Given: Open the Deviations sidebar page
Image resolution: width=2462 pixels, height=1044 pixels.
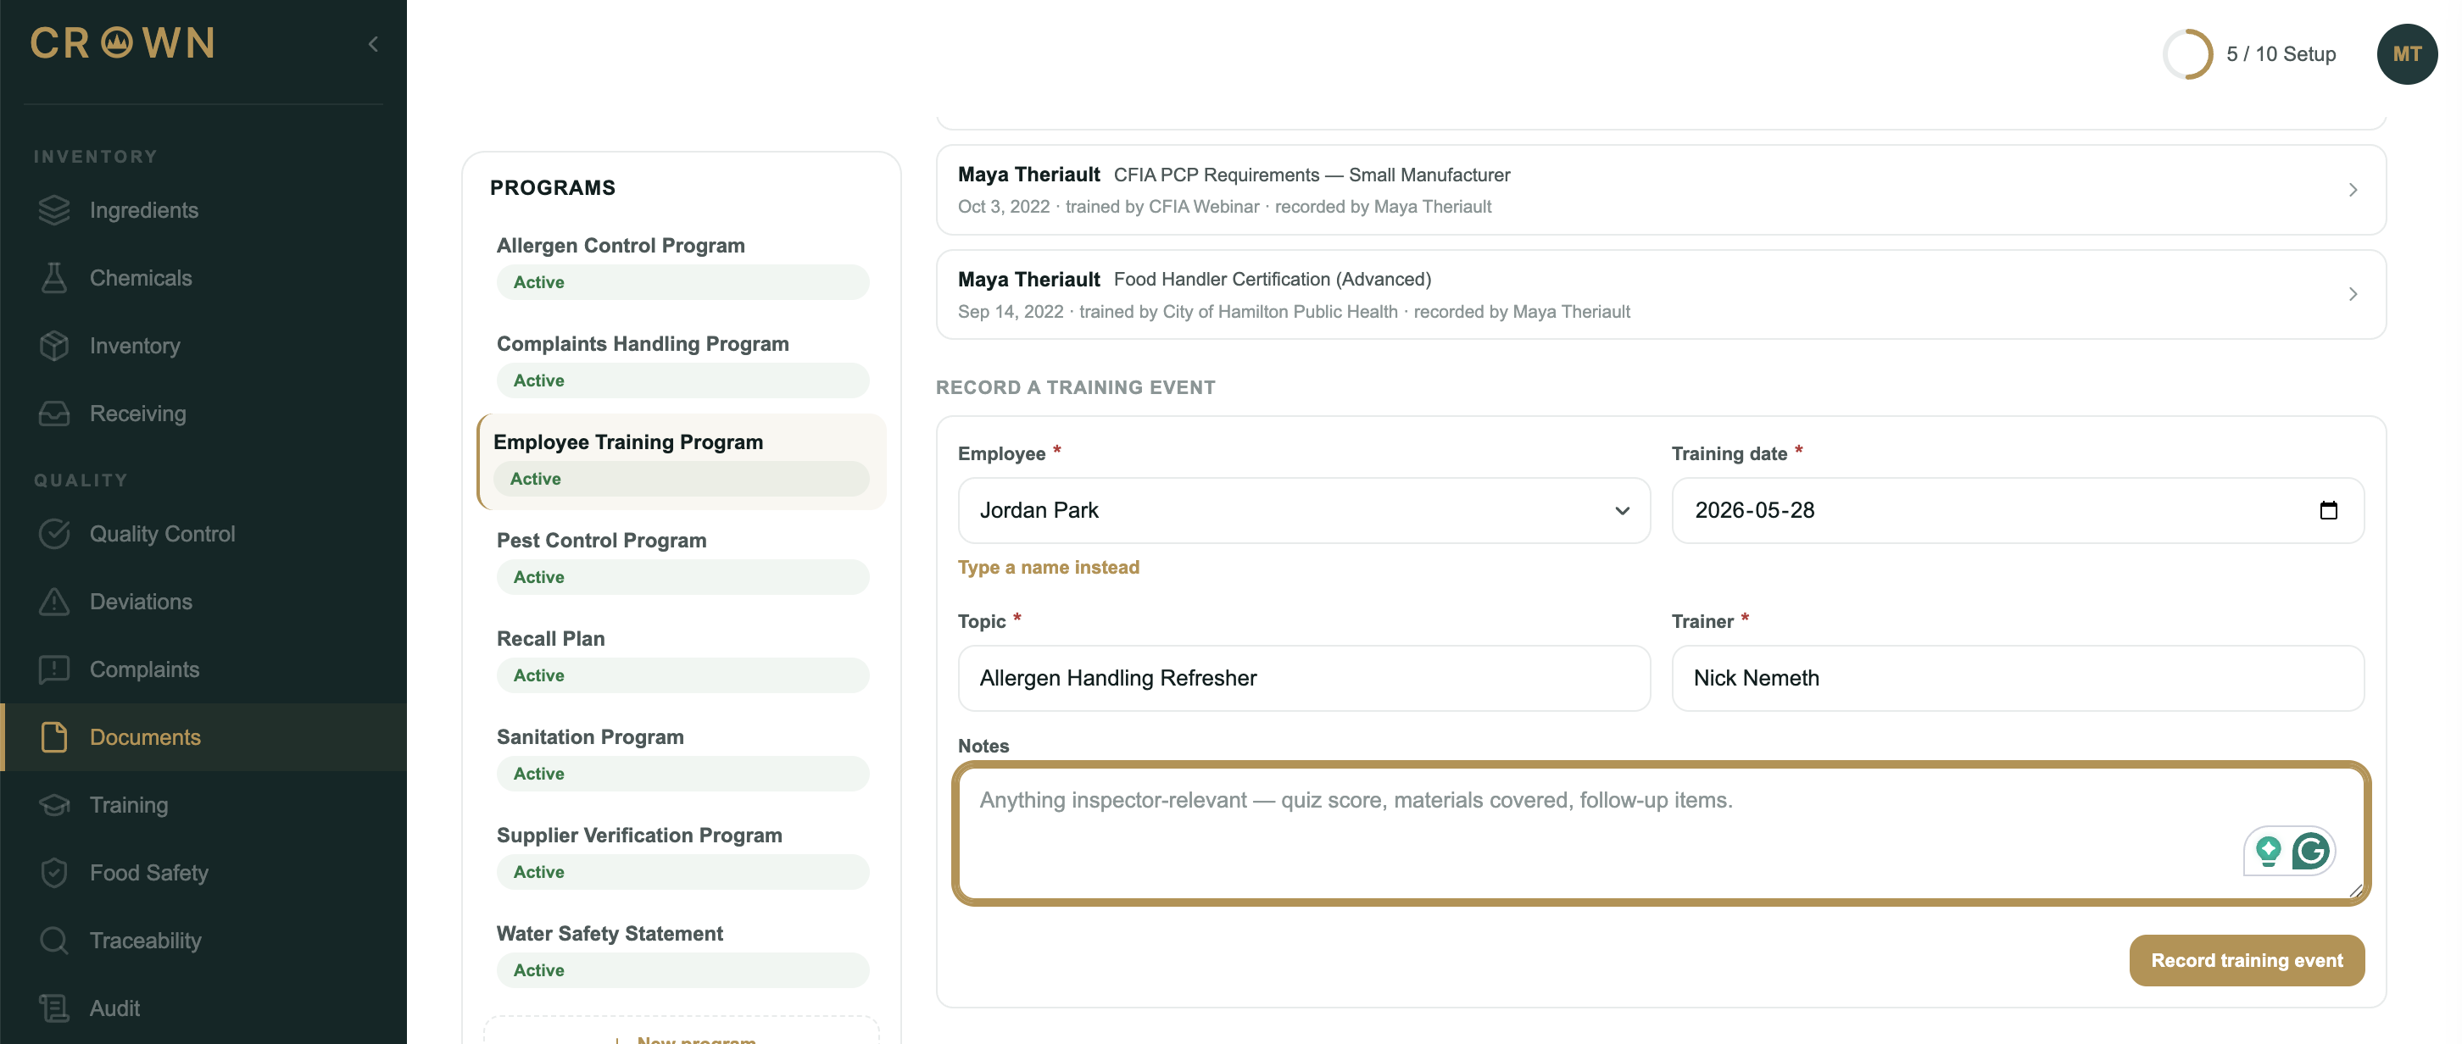Looking at the screenshot, I should pyautogui.click(x=203, y=602).
